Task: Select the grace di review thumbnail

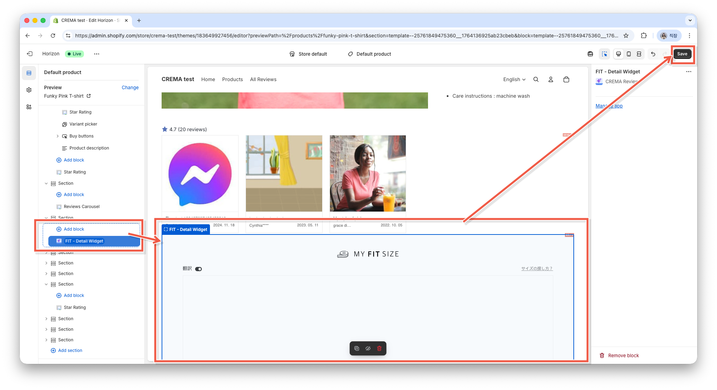Action: 367,173
